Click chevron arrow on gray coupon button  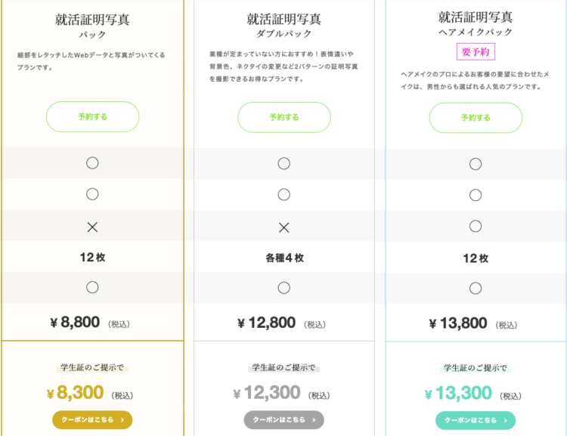(x=314, y=419)
